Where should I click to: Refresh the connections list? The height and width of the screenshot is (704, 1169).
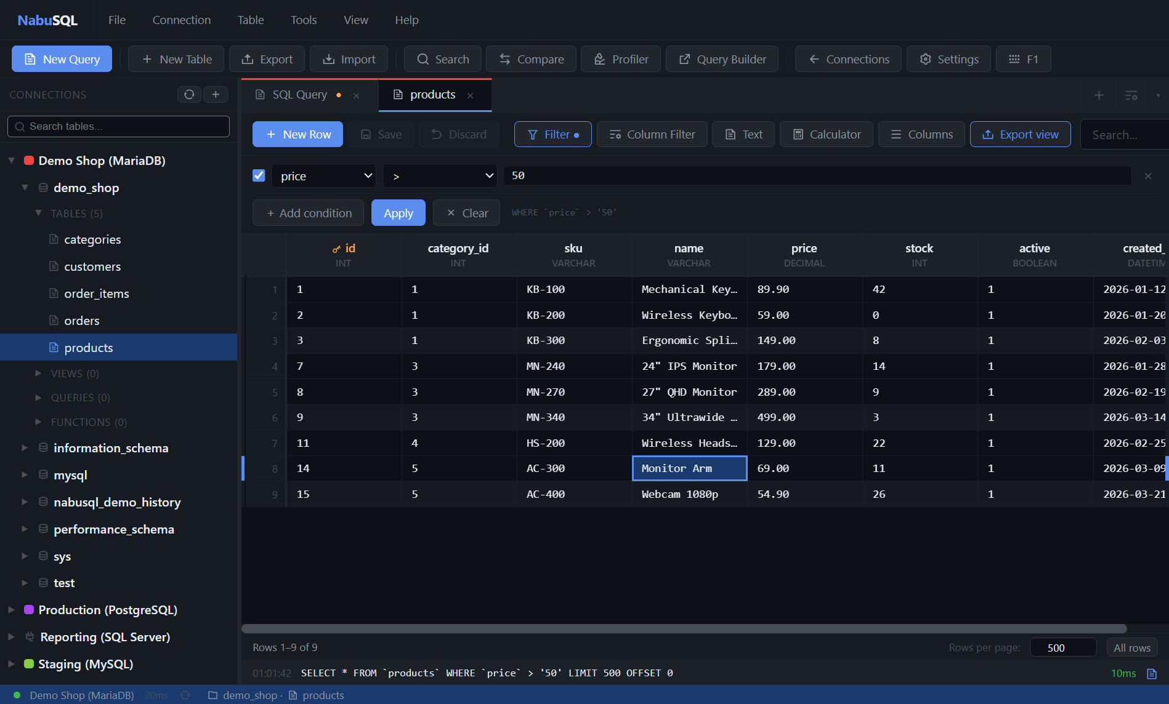point(189,94)
